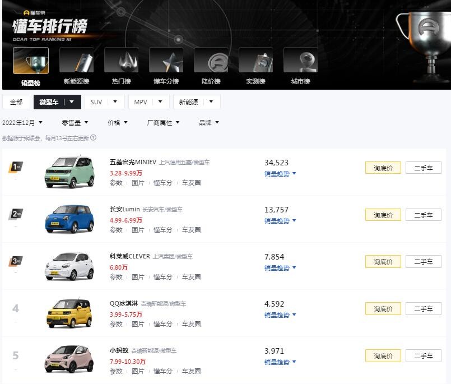Screen dimensions: 451x384
Task: Open 参数 link under QQ冰淇淋
Action: tap(116, 324)
